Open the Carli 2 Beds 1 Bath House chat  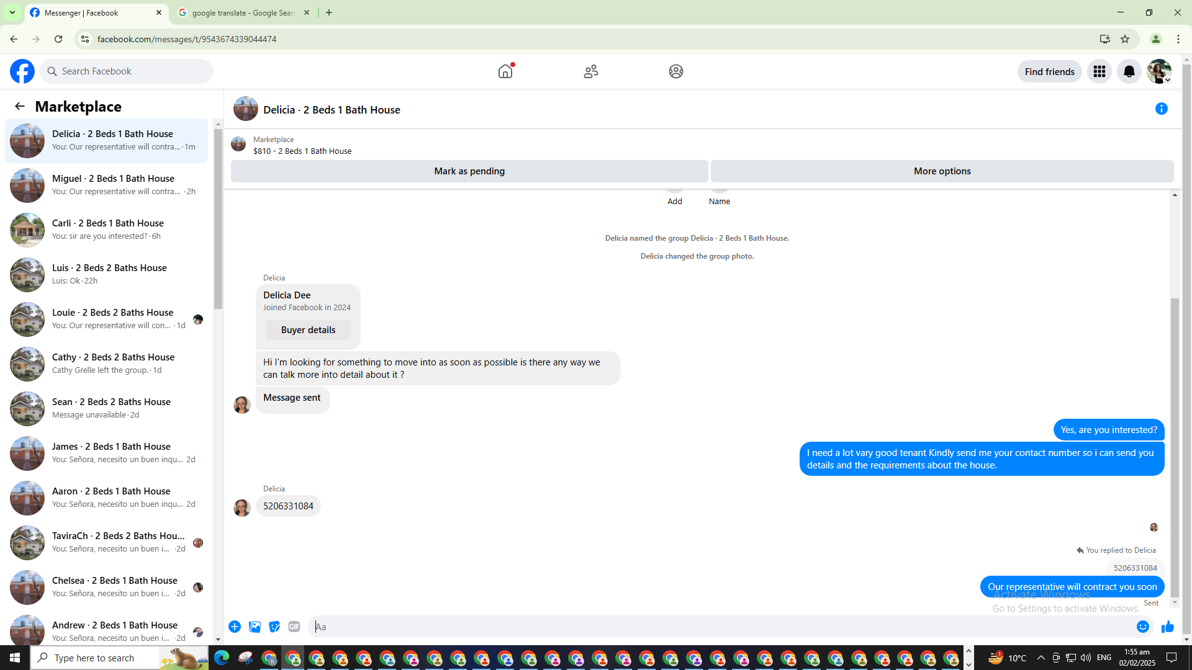107,230
